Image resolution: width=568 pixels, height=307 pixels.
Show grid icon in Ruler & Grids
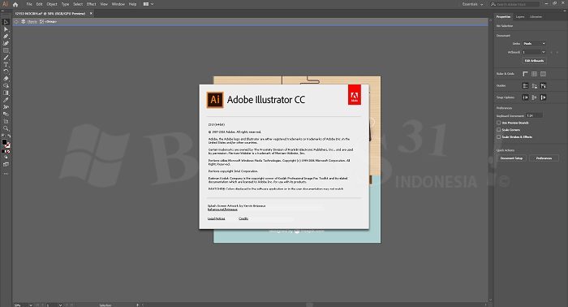pyautogui.click(x=534, y=74)
